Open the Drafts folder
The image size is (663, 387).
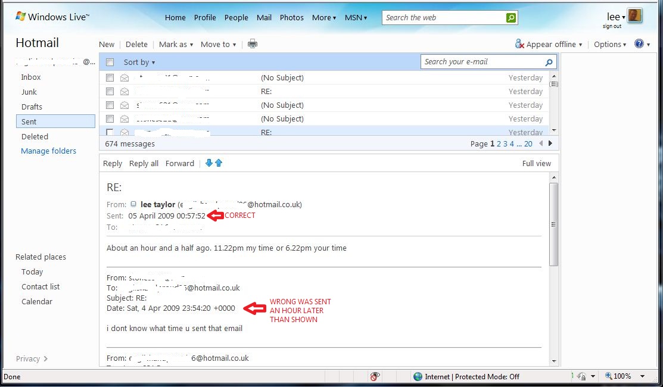pyautogui.click(x=32, y=107)
